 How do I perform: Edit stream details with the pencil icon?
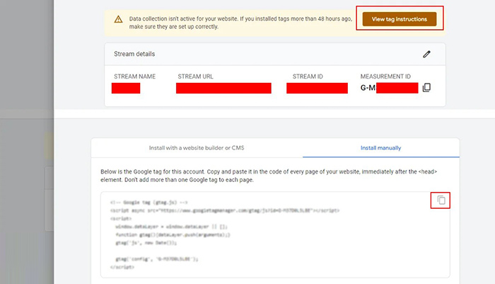[x=426, y=54]
